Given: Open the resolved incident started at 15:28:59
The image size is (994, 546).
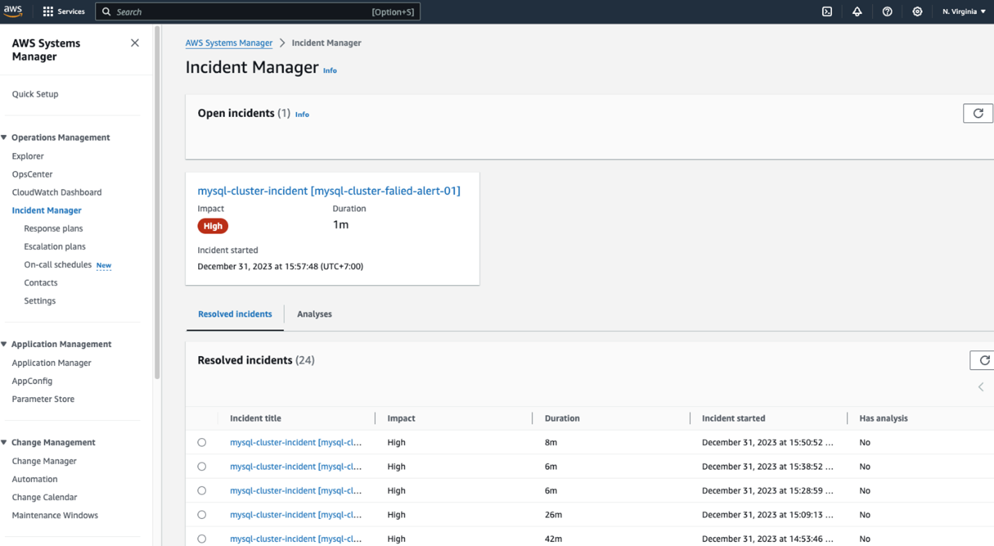Looking at the screenshot, I should (x=295, y=490).
